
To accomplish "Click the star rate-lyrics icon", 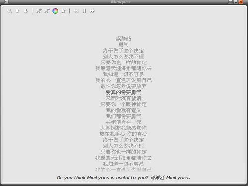I will click(x=63, y=11).
